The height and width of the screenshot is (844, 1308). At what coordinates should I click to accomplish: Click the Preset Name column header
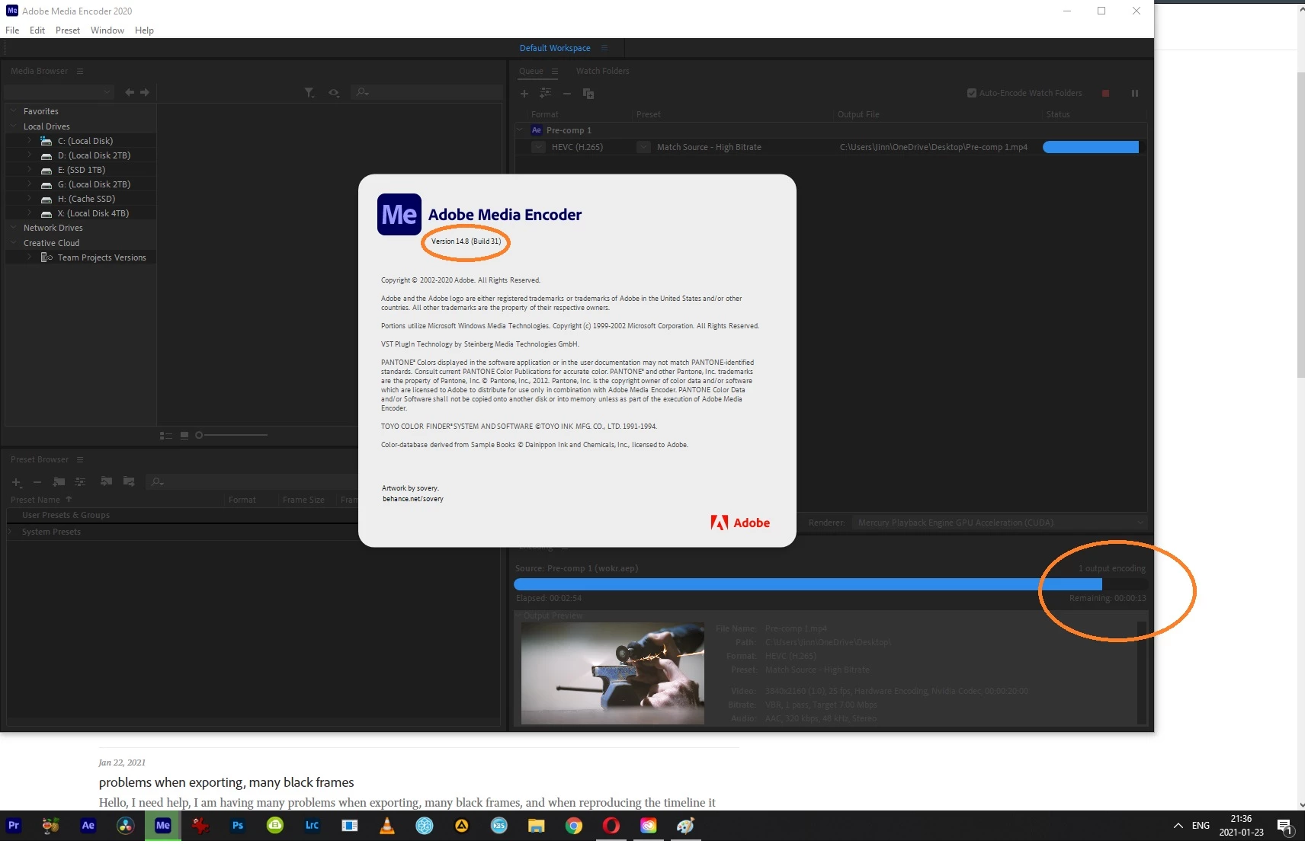click(36, 500)
